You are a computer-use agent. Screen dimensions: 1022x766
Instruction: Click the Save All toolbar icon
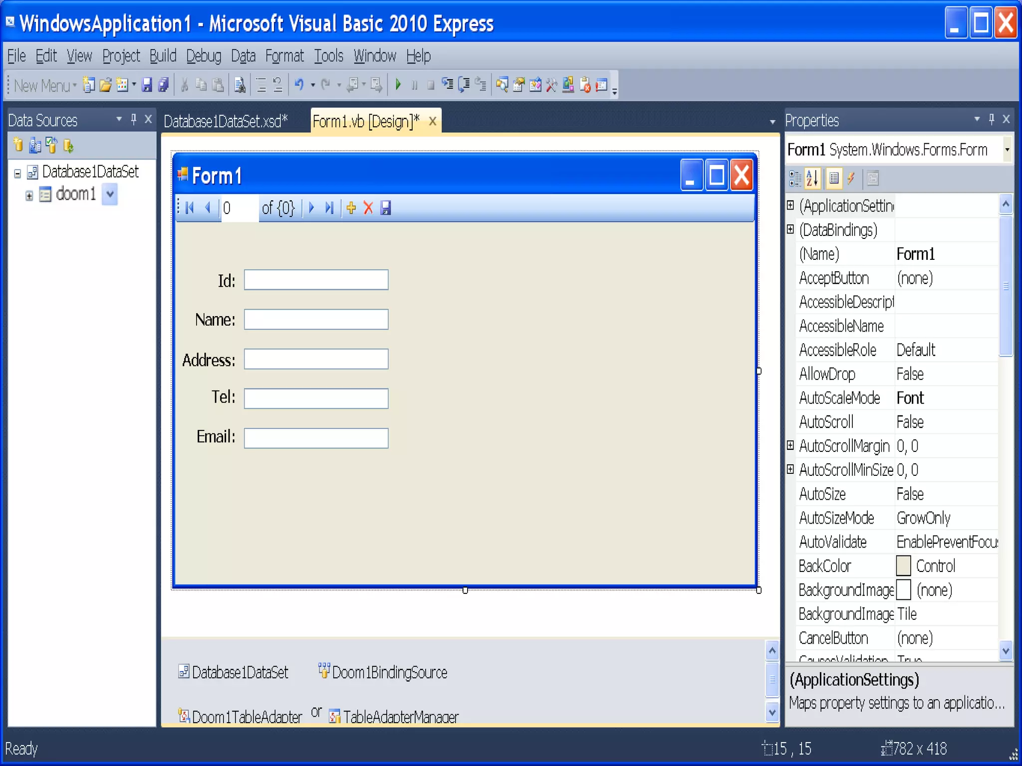click(164, 85)
